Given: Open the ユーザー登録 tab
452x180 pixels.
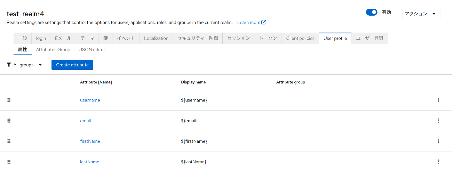Looking at the screenshot, I should pos(370,38).
